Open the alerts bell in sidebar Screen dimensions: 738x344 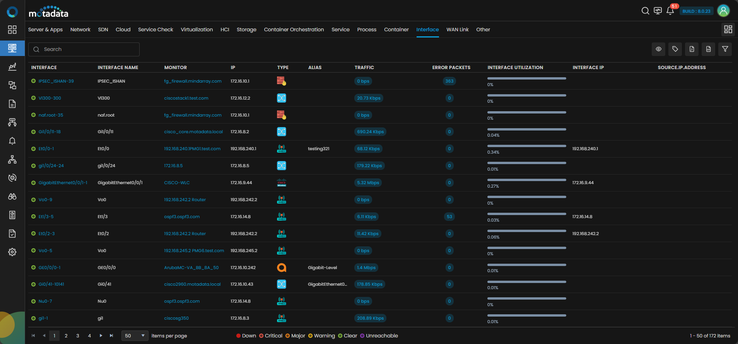(12, 141)
